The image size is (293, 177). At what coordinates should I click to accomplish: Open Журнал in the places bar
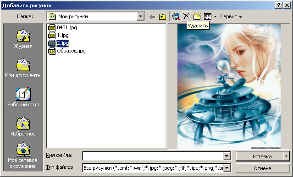(x=23, y=39)
